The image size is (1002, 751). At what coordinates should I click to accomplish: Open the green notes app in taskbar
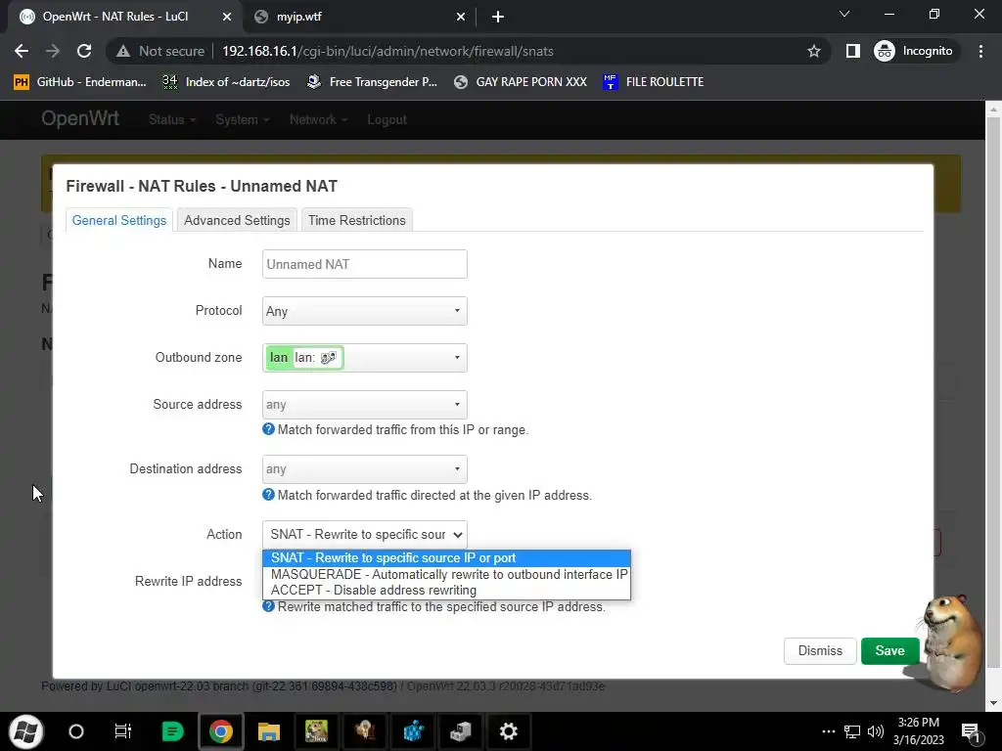pyautogui.click(x=172, y=731)
